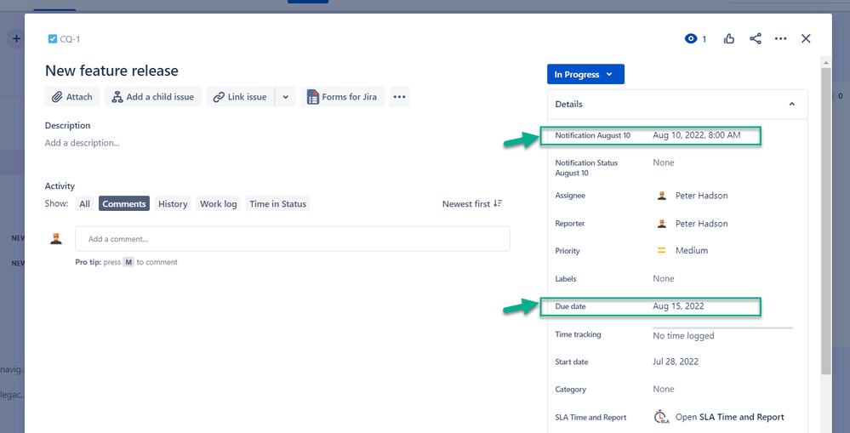The image size is (850, 433).
Task: Click the chain link icon on Link issue
Action: 219,98
